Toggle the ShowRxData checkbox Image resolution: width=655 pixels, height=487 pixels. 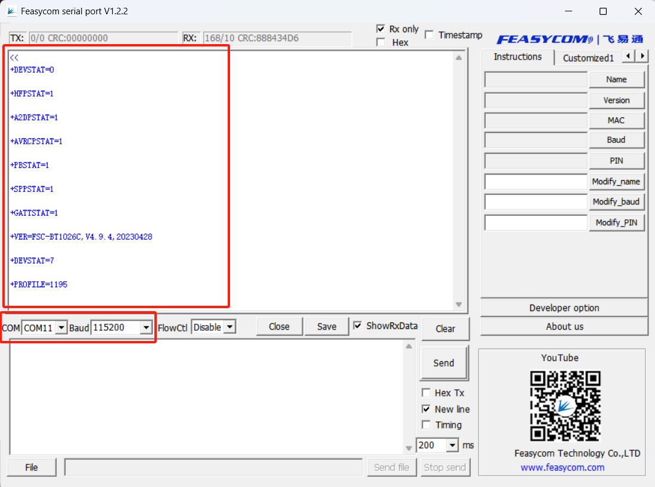coord(358,325)
